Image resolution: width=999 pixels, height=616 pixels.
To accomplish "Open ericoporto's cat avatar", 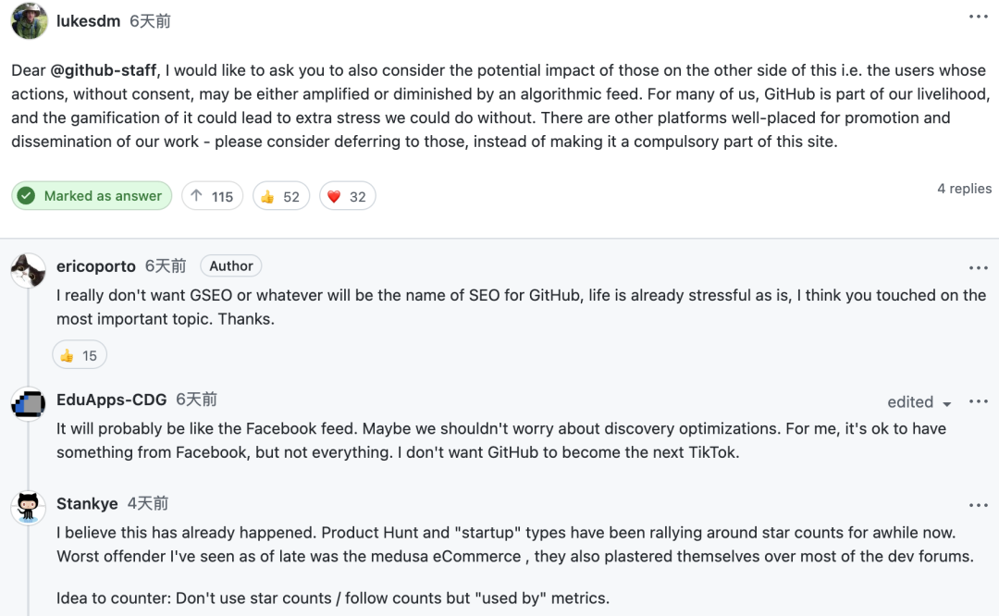I will 29,269.
